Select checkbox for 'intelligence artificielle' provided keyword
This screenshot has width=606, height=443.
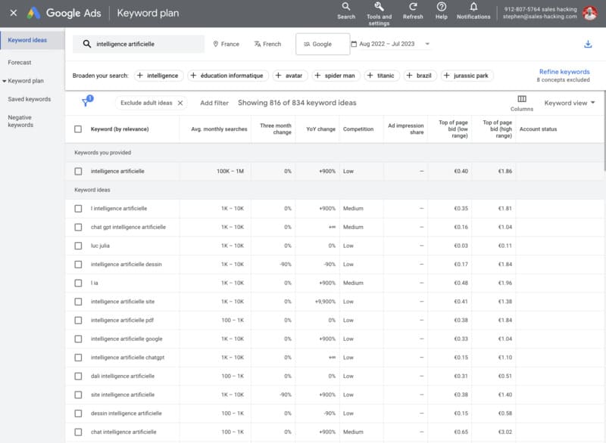tap(78, 171)
